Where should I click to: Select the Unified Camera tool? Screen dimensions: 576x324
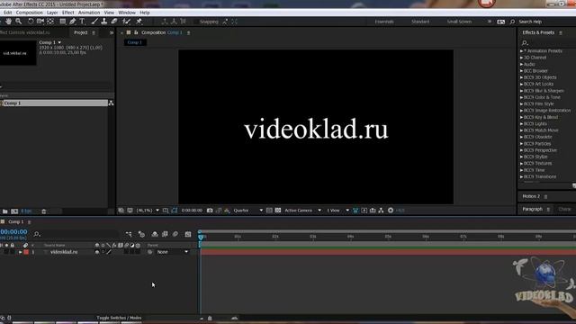pyautogui.click(x=40, y=22)
